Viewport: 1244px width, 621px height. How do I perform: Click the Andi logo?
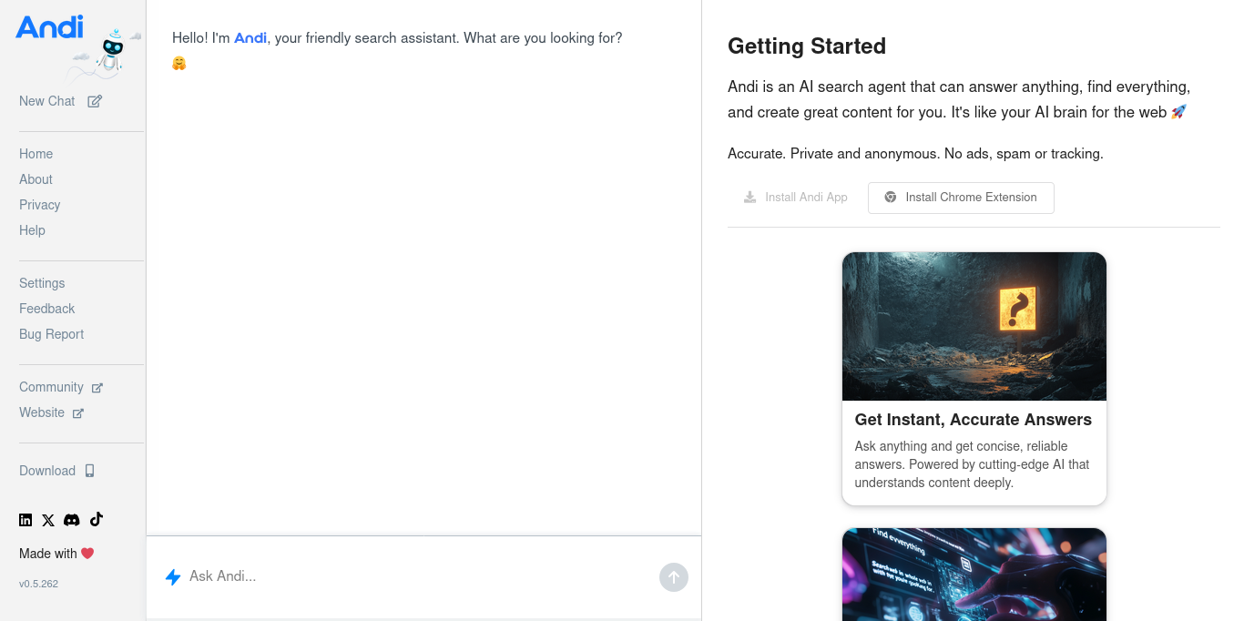(49, 27)
